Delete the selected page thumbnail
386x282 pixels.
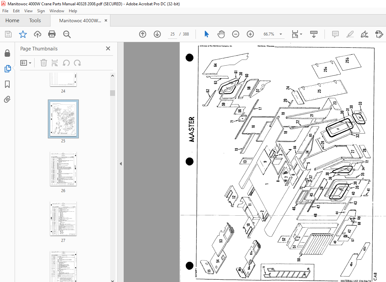pyautogui.click(x=44, y=63)
